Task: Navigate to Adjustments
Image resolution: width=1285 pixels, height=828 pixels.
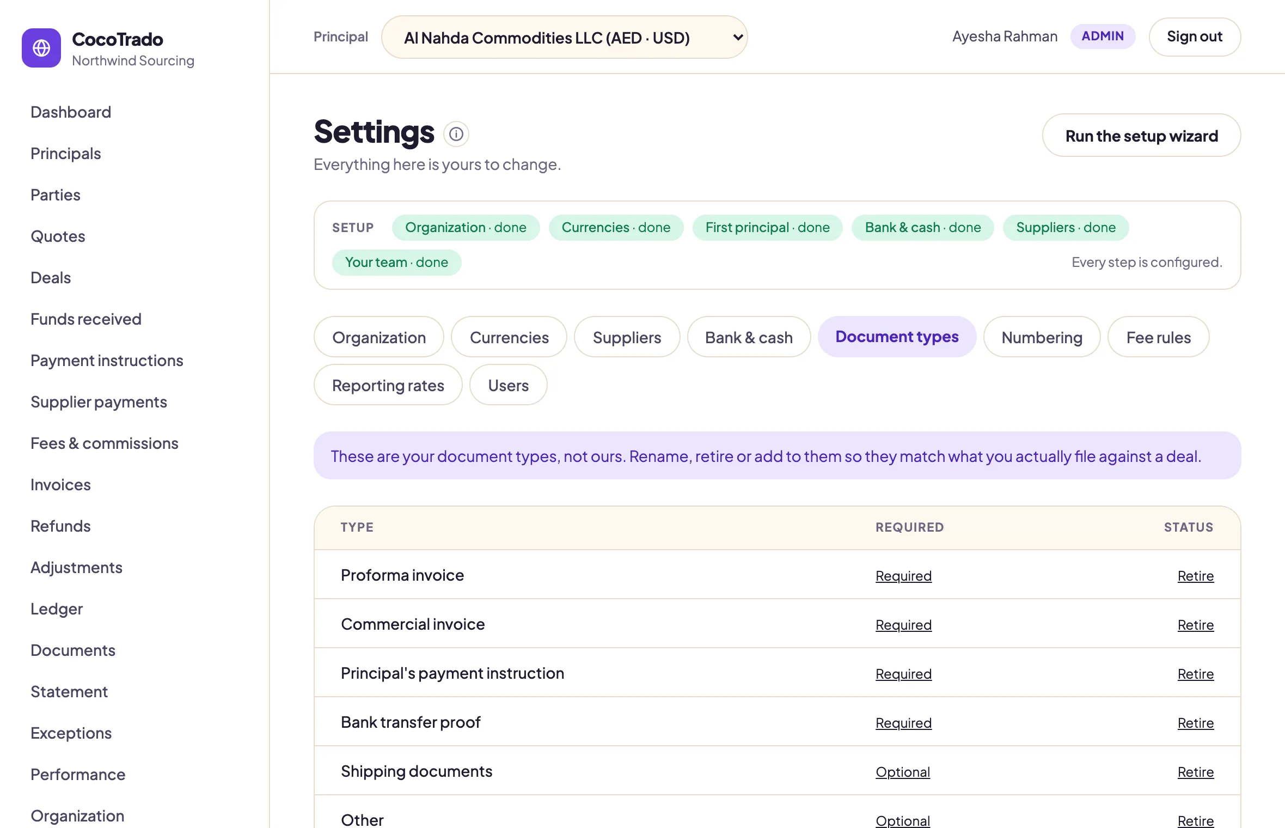Action: point(76,568)
